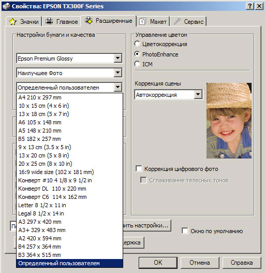Viewport: 265px width, 273px height.
Task: Click the girl preview photo
Action: (x=229, y=121)
